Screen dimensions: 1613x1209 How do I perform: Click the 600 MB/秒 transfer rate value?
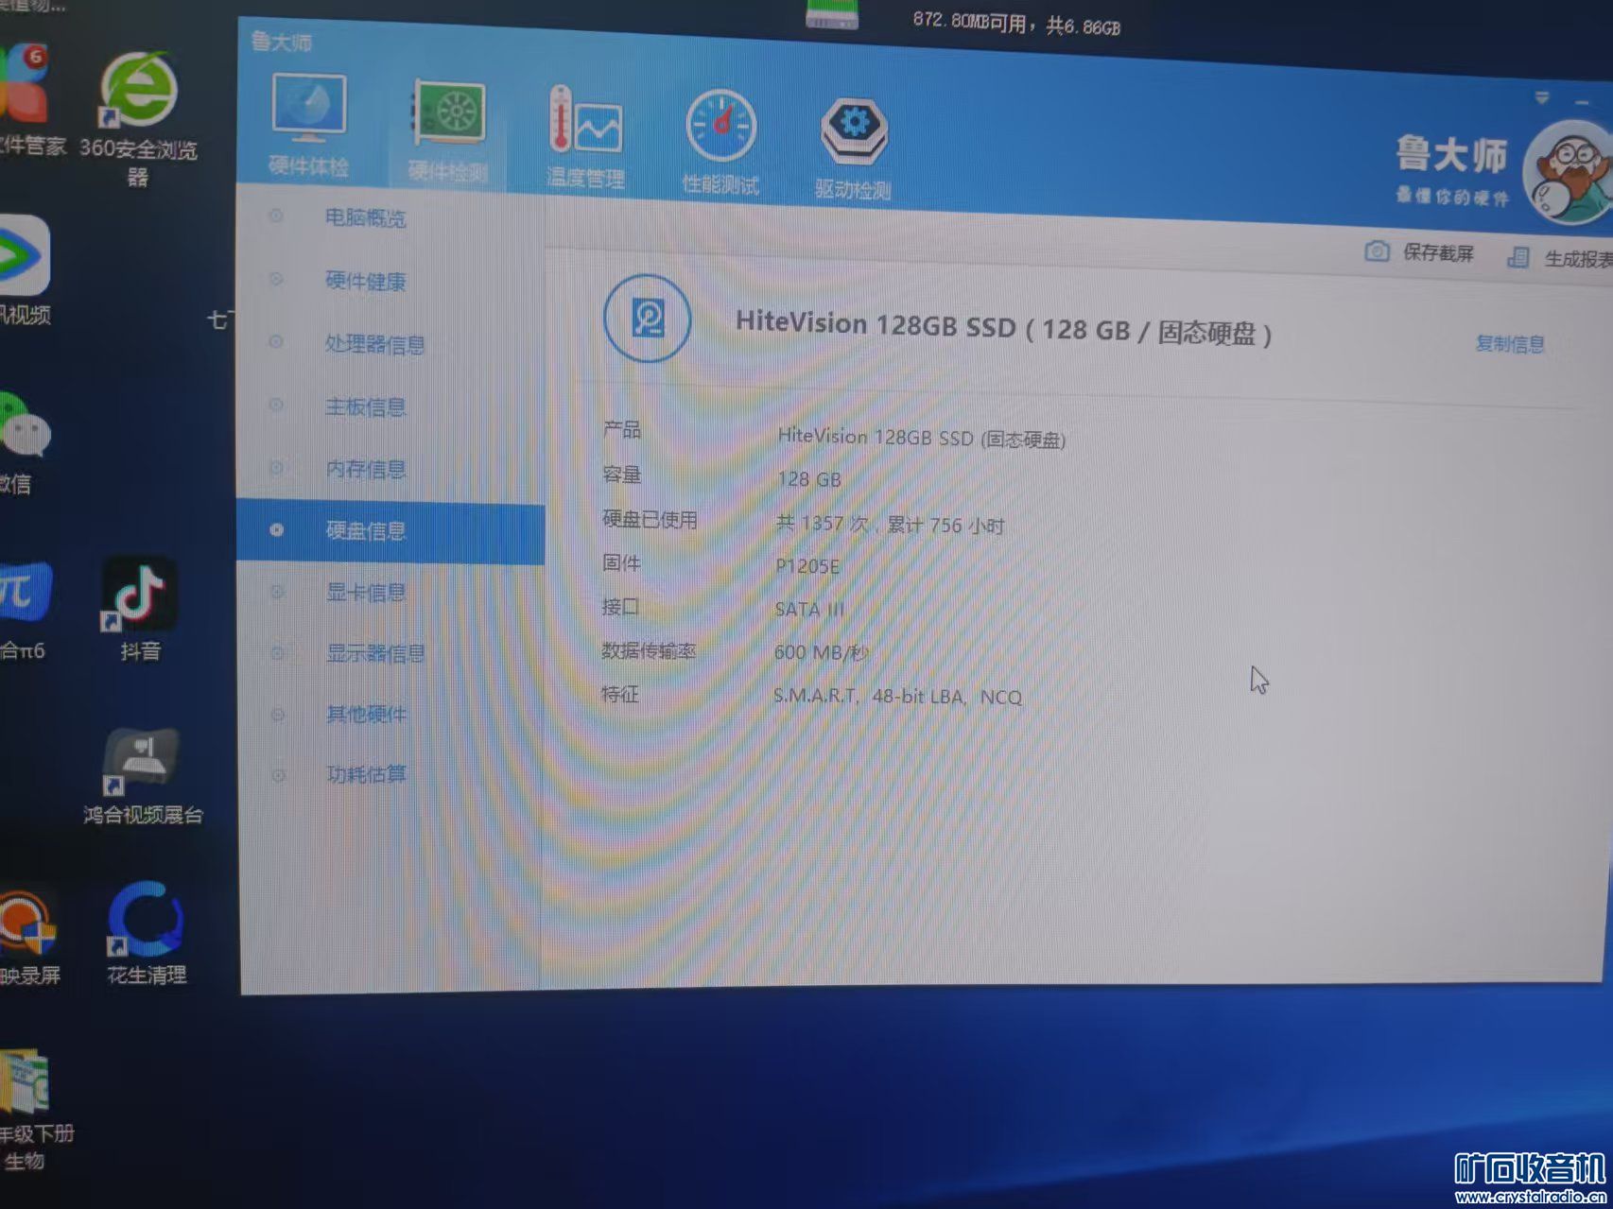[x=821, y=652]
